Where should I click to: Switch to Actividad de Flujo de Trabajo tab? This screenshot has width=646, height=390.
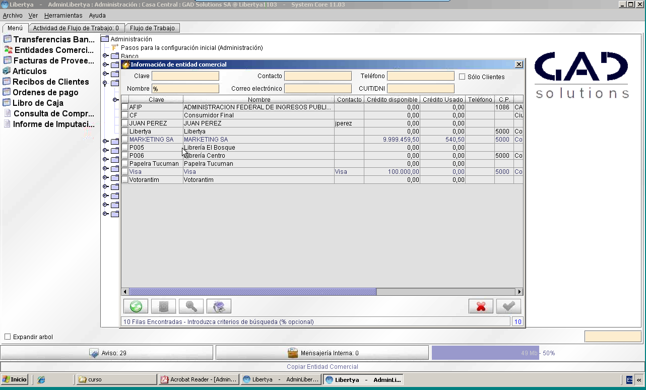tap(76, 28)
